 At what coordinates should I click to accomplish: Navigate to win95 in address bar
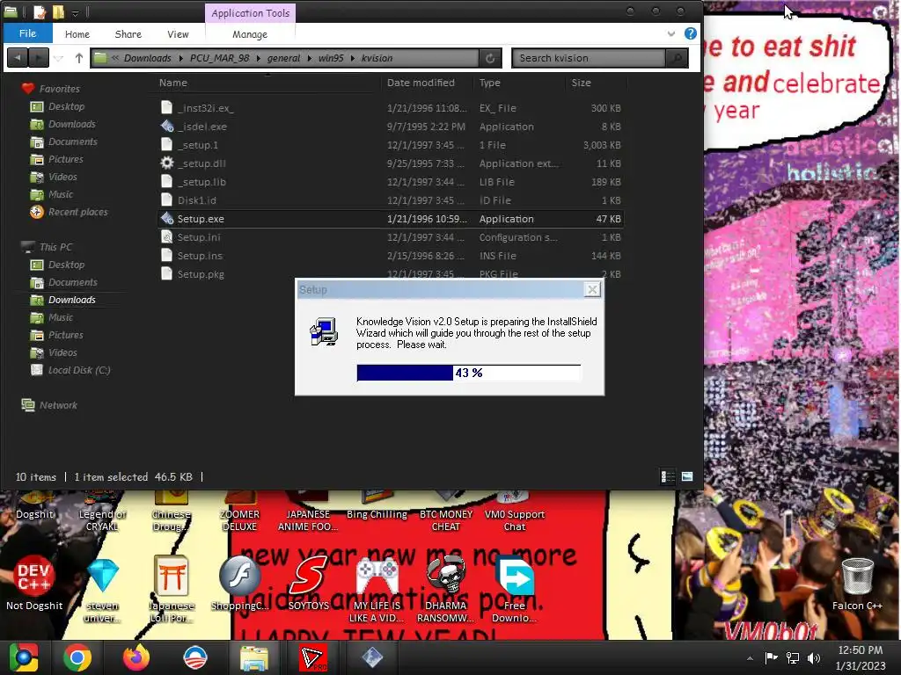click(x=331, y=58)
